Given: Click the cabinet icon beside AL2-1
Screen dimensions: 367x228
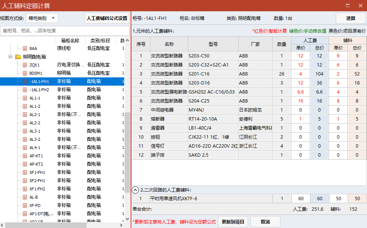Looking at the screenshot, I should [25, 115].
